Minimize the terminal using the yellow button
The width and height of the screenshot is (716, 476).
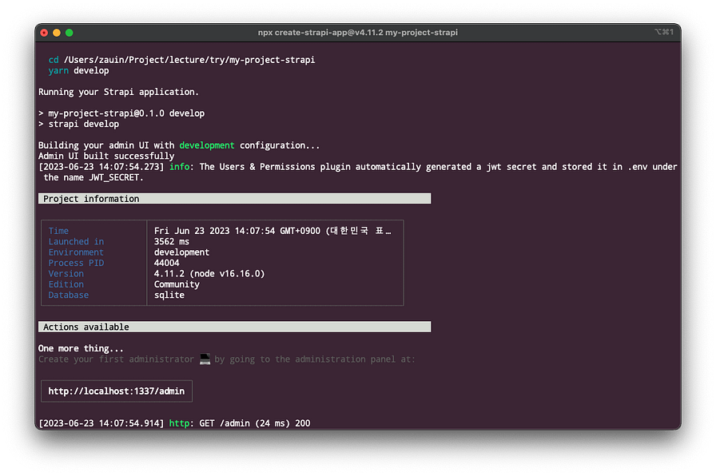(x=57, y=33)
